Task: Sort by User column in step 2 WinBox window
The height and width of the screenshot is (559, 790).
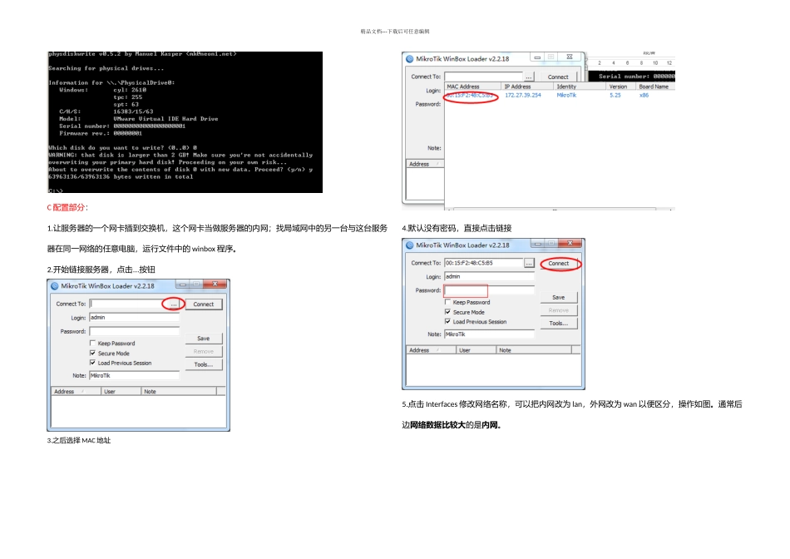Action: coord(121,392)
